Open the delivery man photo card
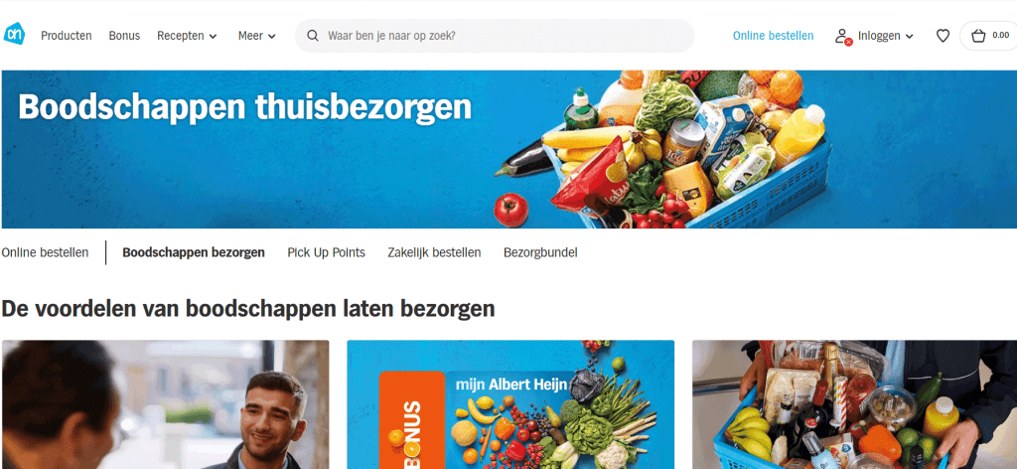 pyautogui.click(x=166, y=404)
